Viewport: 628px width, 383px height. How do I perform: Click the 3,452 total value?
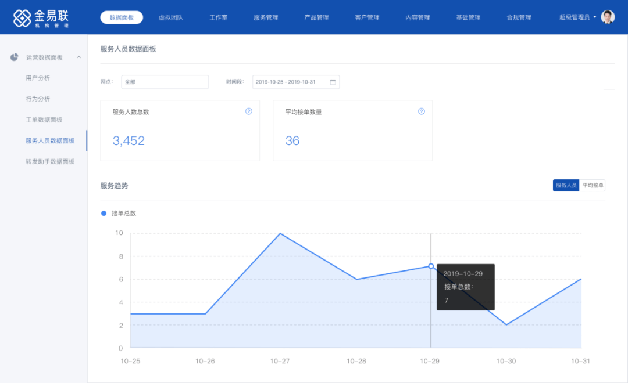(129, 141)
